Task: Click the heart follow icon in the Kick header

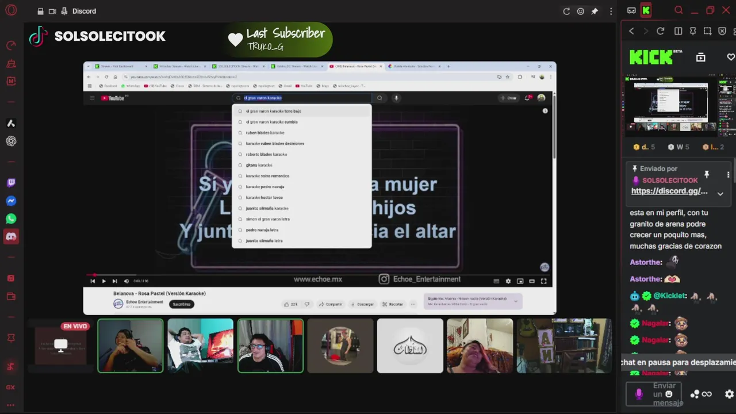Action: 731,57
